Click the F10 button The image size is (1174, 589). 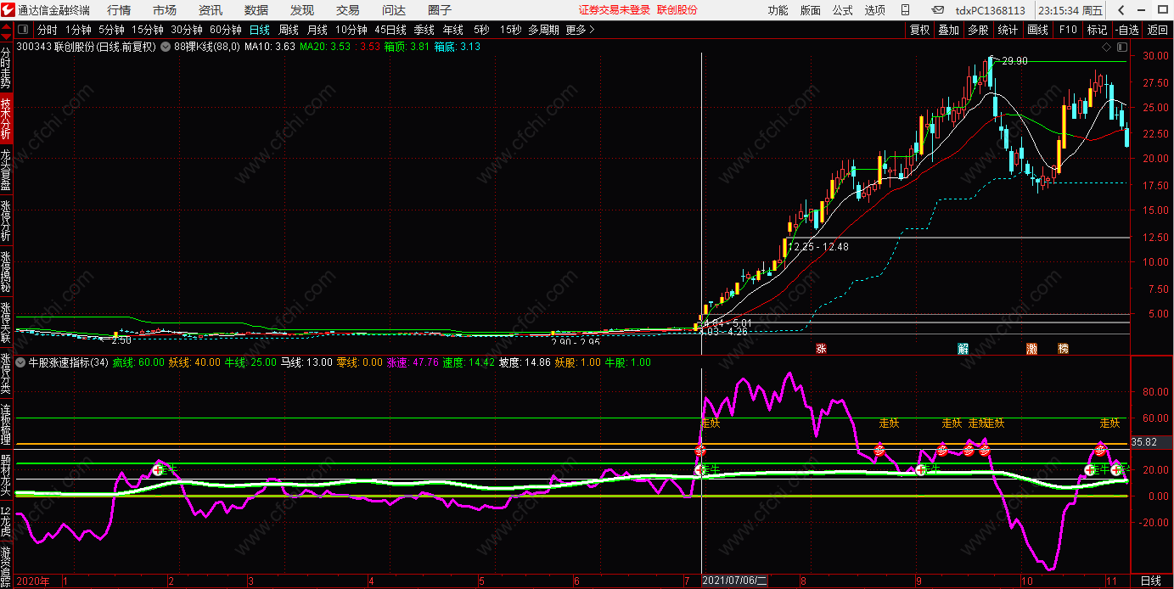click(x=1067, y=30)
